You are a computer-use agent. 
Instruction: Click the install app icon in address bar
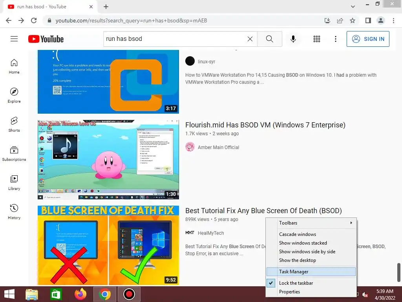pos(327,20)
